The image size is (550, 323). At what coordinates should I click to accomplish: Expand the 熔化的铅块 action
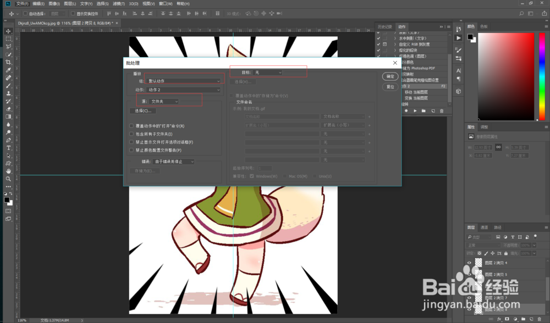395,50
